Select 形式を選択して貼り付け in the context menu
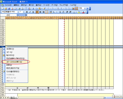This screenshot has height=99, width=123. pyautogui.click(x=15, y=59)
